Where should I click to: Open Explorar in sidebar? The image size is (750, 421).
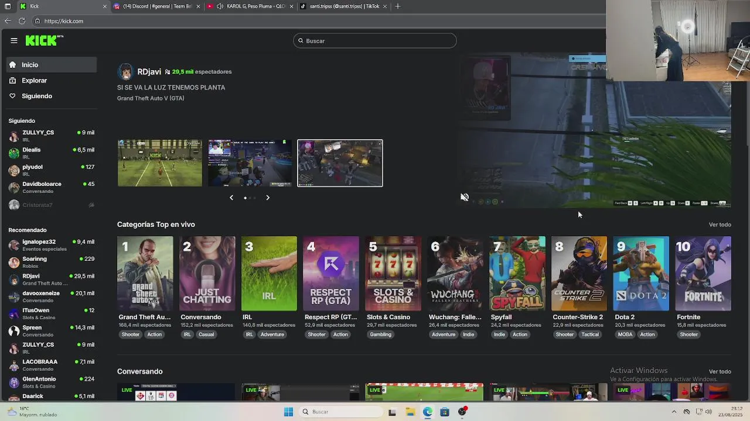(52, 81)
